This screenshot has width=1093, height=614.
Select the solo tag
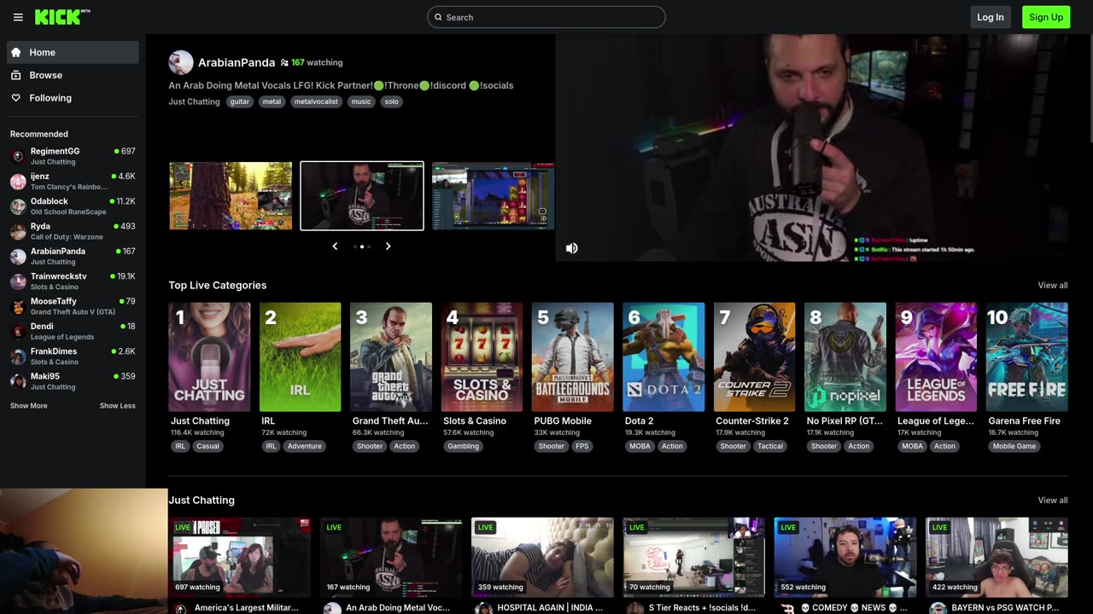click(391, 101)
